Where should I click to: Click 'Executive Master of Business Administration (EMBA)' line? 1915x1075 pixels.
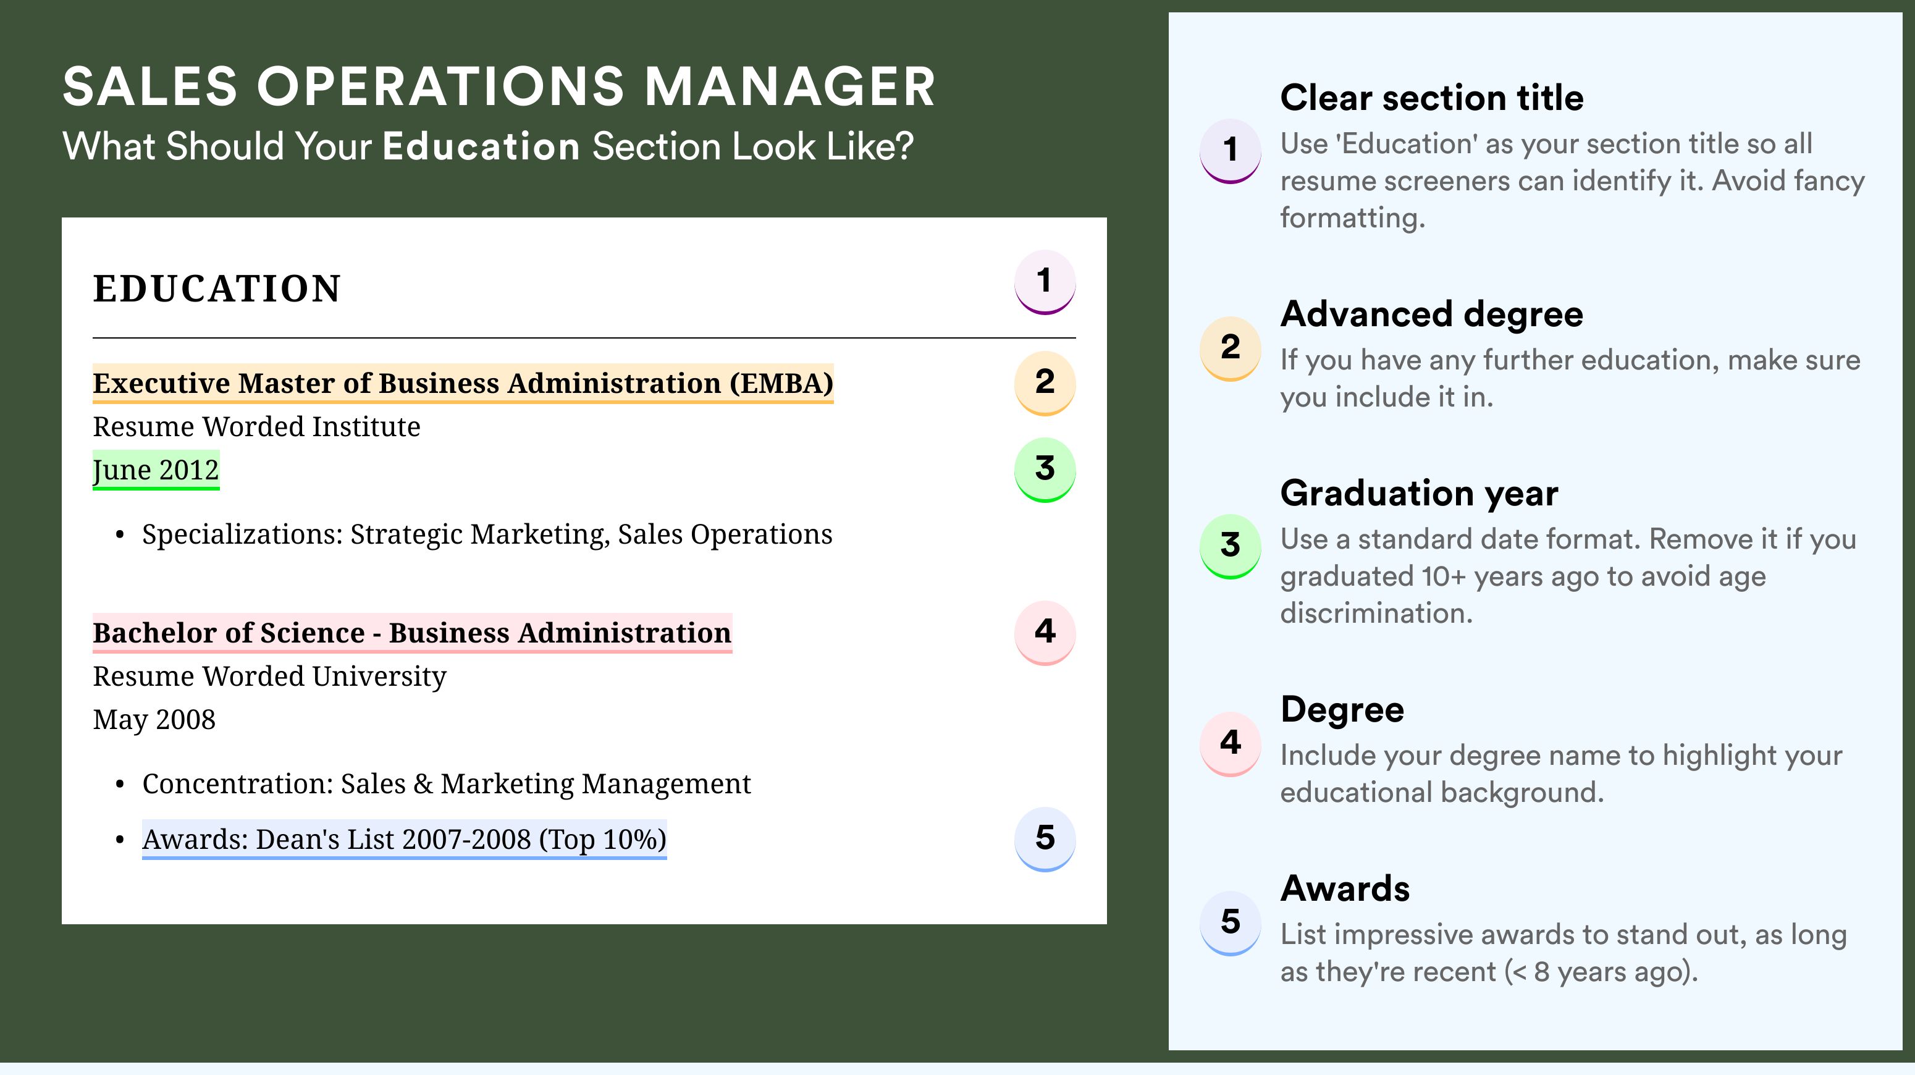[463, 384]
